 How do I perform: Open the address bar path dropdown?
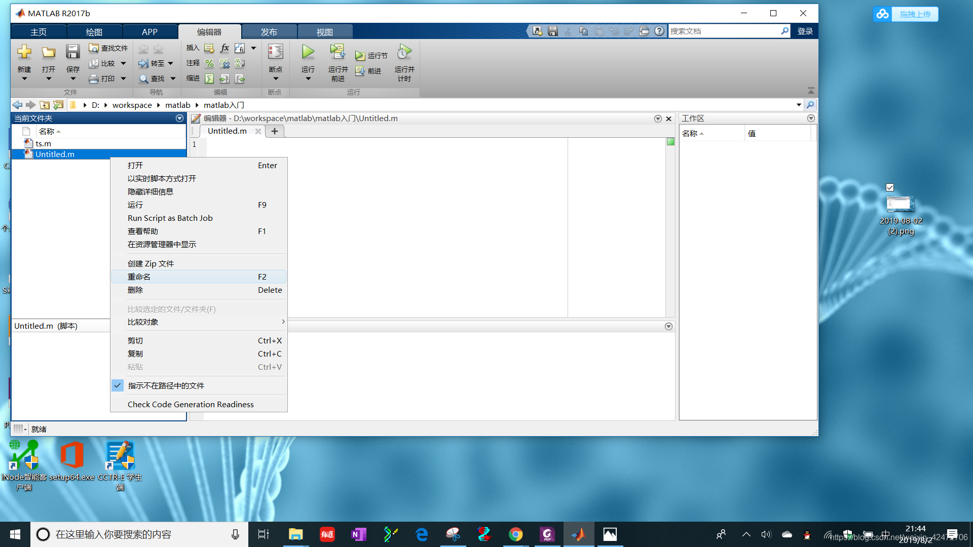click(x=799, y=105)
